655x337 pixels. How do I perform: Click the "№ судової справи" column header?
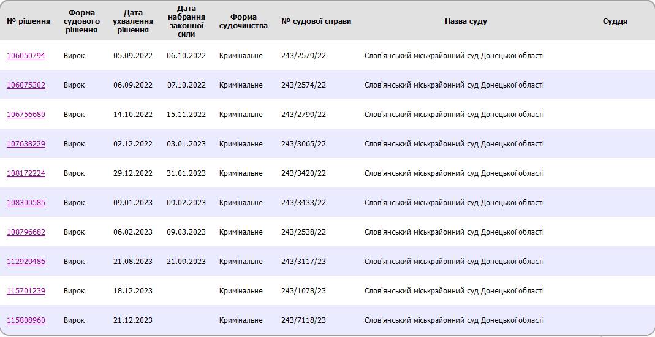(x=316, y=21)
